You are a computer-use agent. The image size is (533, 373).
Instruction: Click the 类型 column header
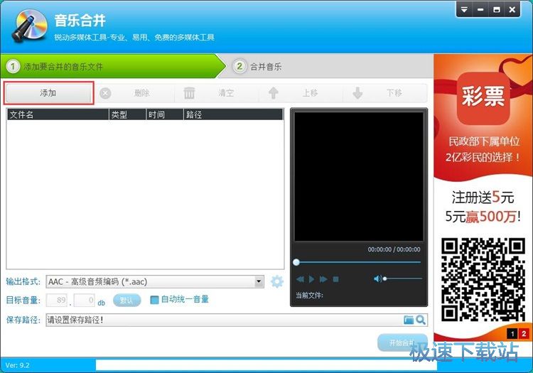coord(127,115)
